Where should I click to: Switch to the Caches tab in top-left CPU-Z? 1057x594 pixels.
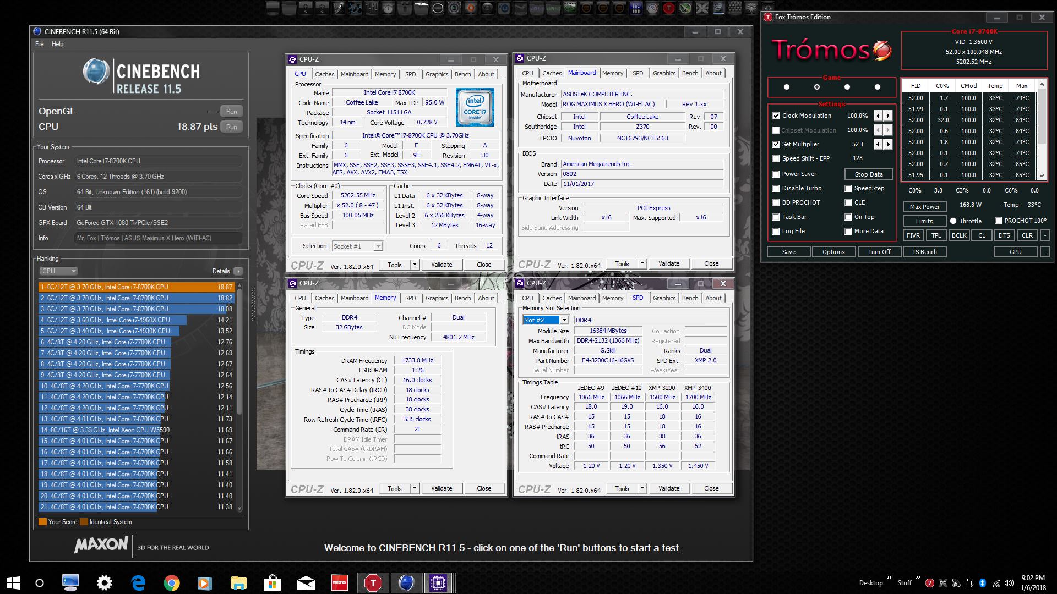[x=324, y=74]
